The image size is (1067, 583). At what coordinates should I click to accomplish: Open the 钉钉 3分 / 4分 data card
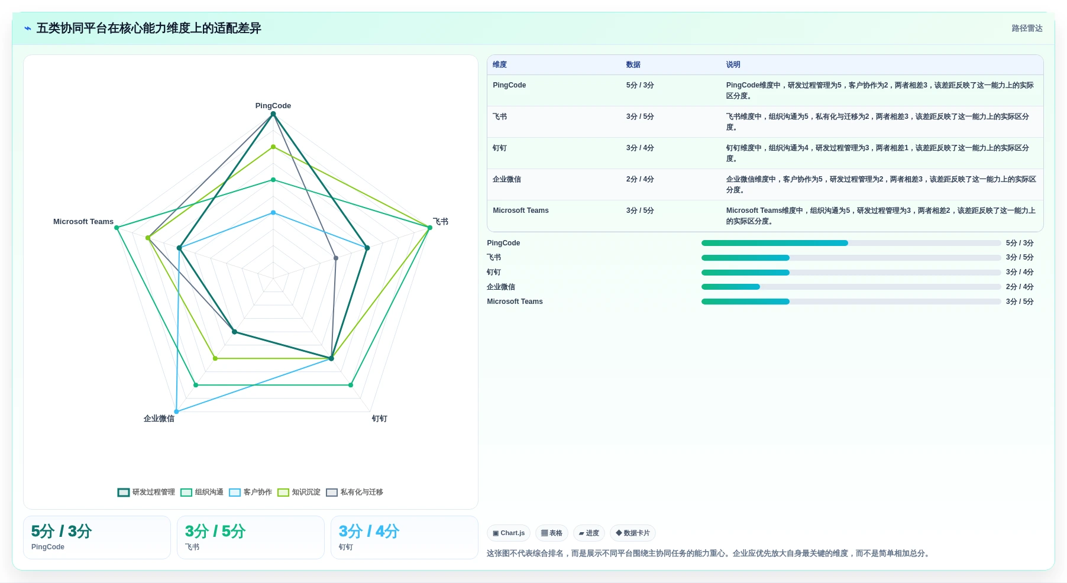pos(405,537)
